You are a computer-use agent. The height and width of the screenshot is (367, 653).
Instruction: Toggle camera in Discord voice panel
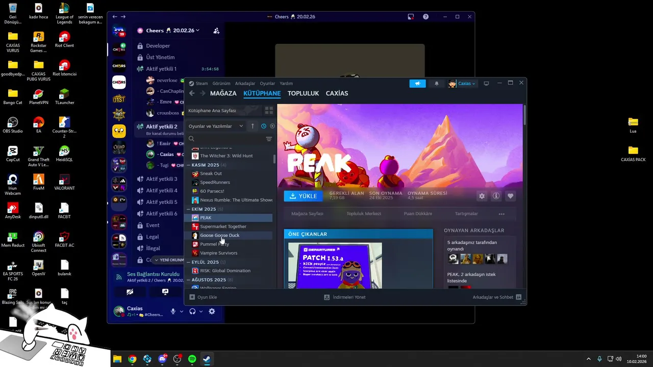130,292
